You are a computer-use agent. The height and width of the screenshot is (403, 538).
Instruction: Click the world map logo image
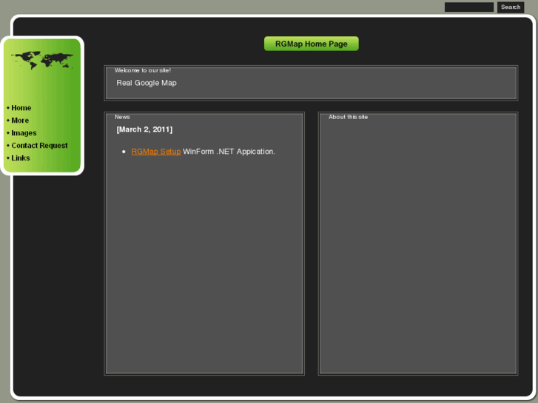click(42, 61)
